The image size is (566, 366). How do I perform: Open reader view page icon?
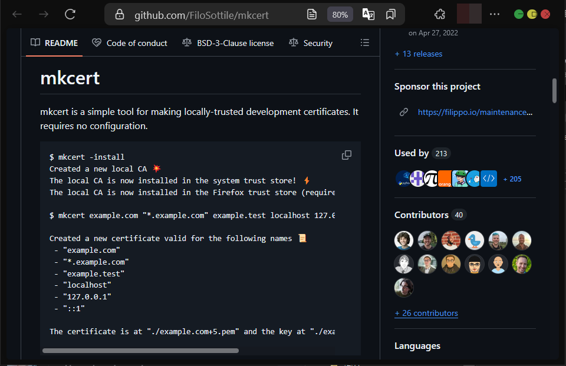311,14
